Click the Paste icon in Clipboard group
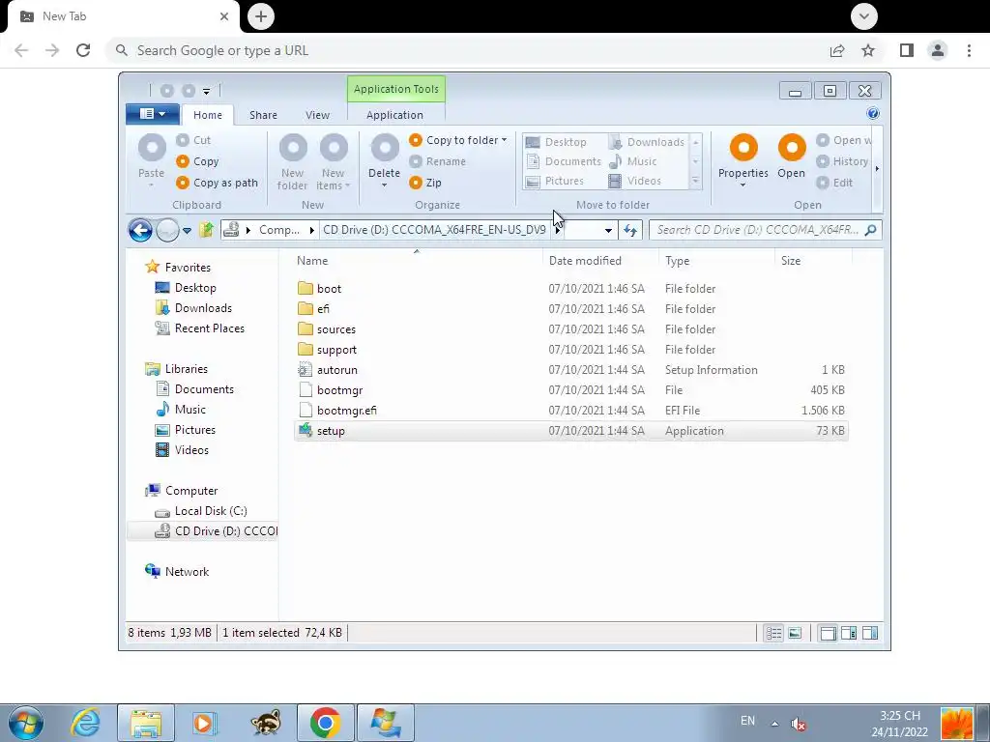Screen dimensions: 990x742 click(x=152, y=148)
